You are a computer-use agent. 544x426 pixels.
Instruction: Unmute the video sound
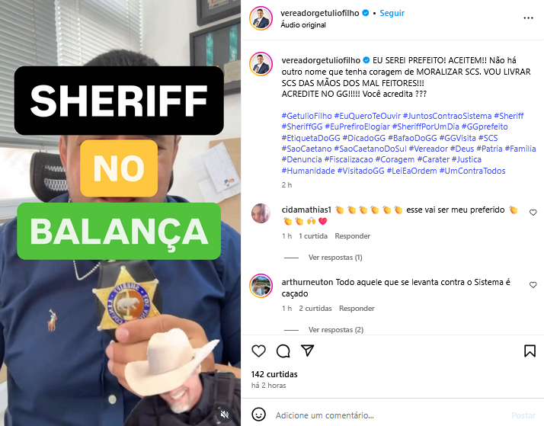point(225,414)
